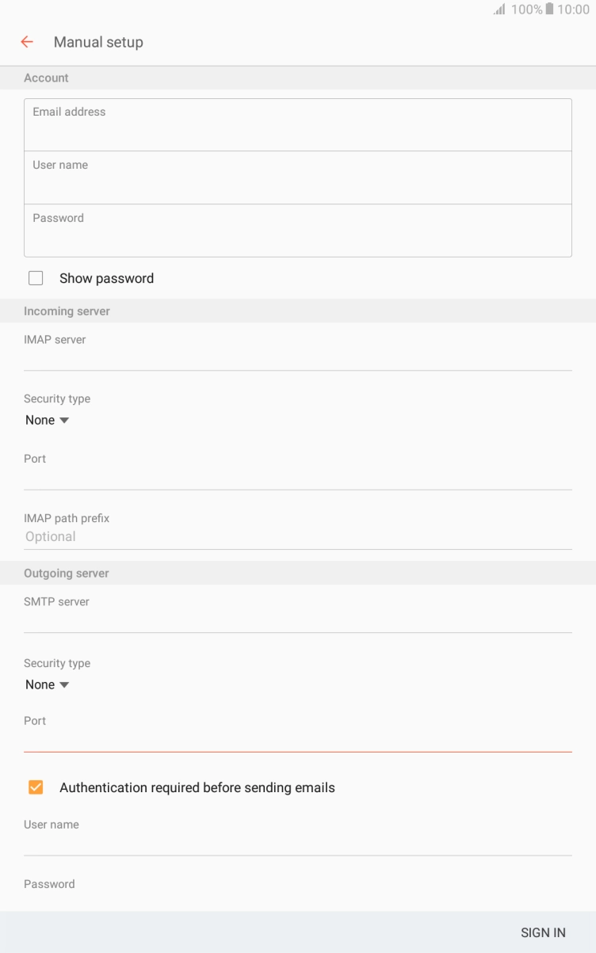Select the User name field under Account
Screen dimensions: 596x953
[x=297, y=177]
